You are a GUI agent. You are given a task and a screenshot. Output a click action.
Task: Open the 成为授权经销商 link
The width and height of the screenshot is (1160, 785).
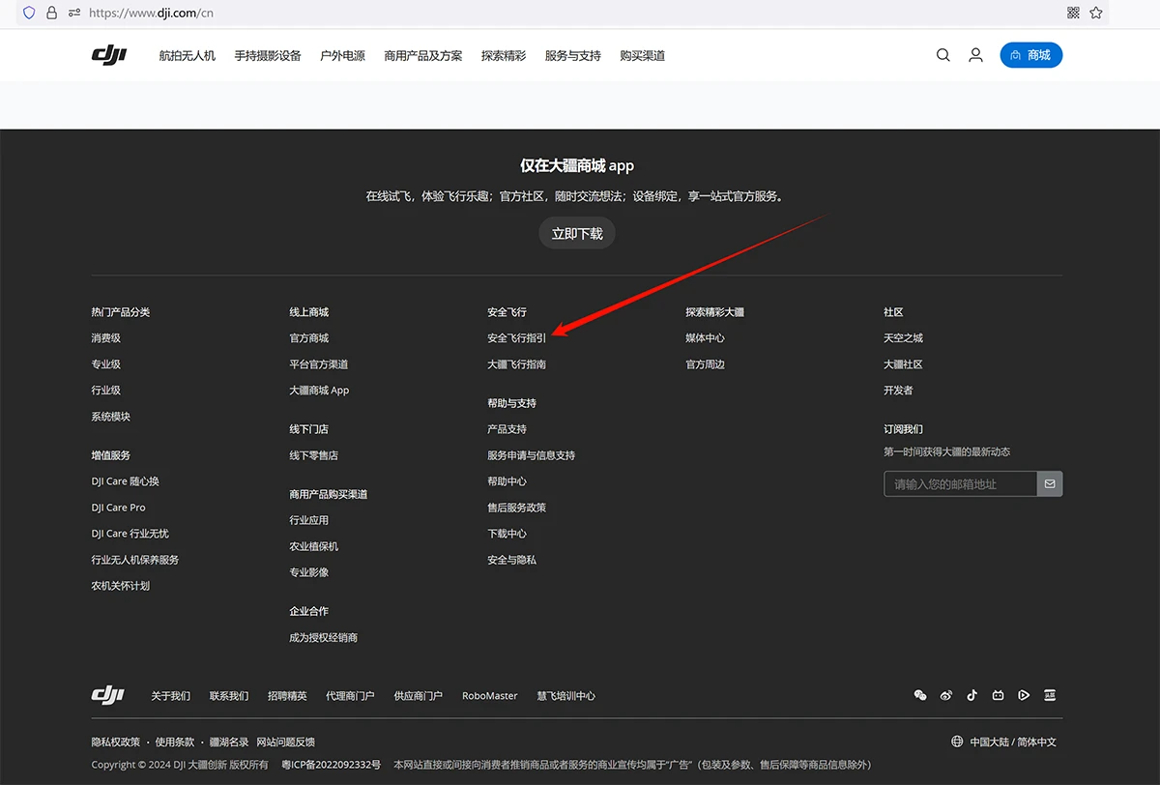pos(324,638)
